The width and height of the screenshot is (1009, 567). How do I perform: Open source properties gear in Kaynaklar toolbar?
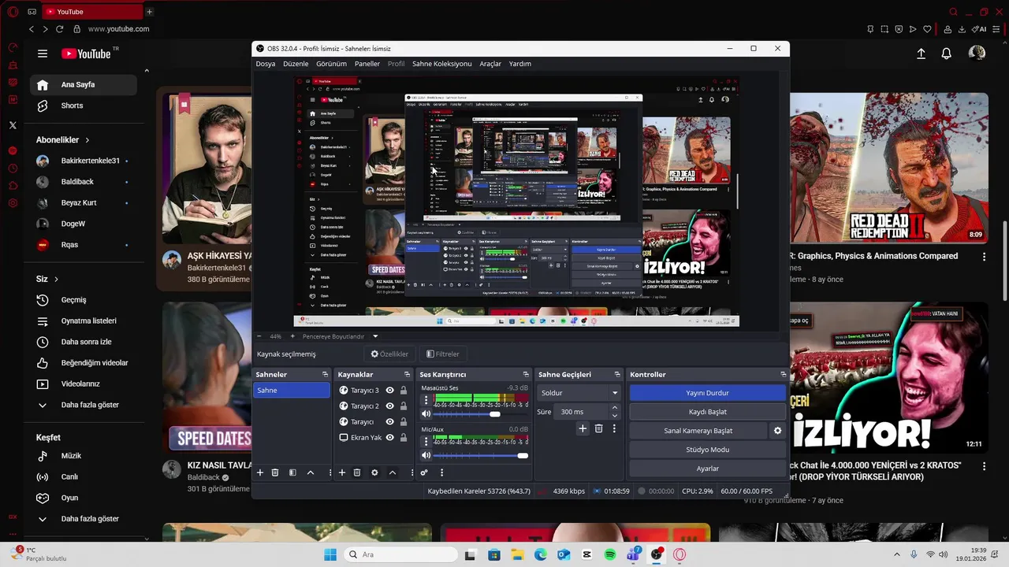click(374, 472)
